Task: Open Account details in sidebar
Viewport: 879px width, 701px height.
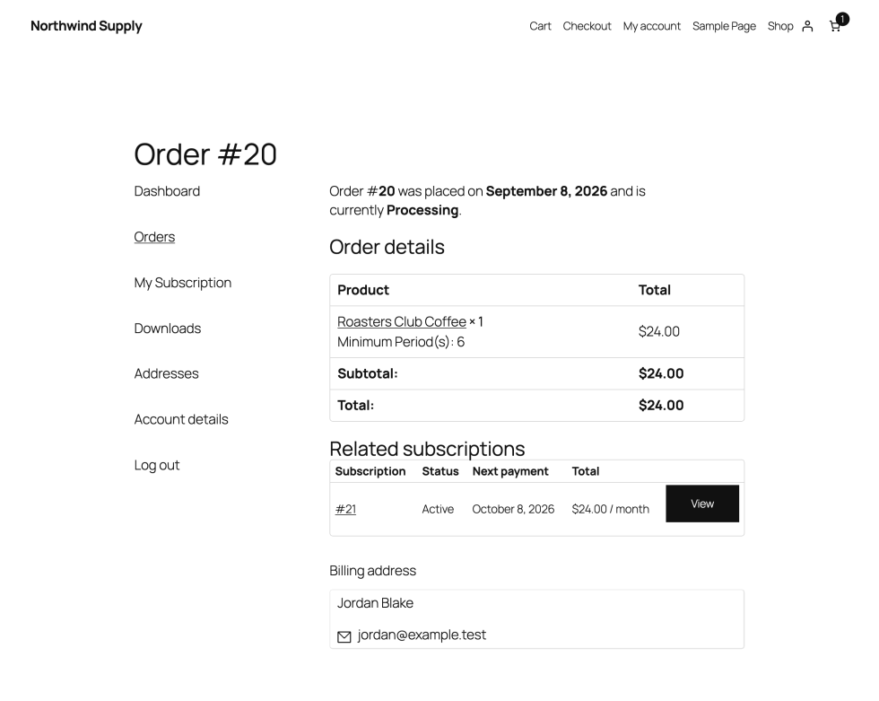Action: 181,419
